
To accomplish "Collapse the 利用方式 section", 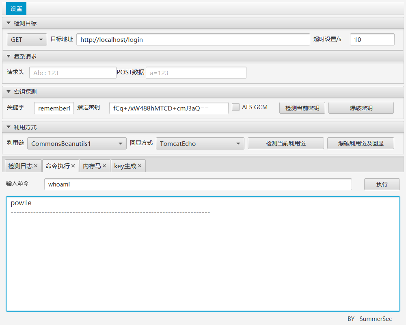I will click(x=9, y=127).
